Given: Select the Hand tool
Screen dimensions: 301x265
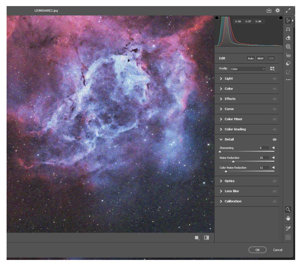Looking at the screenshot, I should pos(288,218).
